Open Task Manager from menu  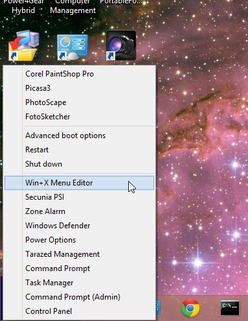point(80,283)
